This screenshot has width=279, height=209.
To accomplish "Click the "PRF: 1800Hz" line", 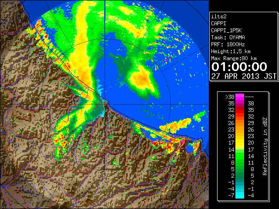I will [x=228, y=44].
